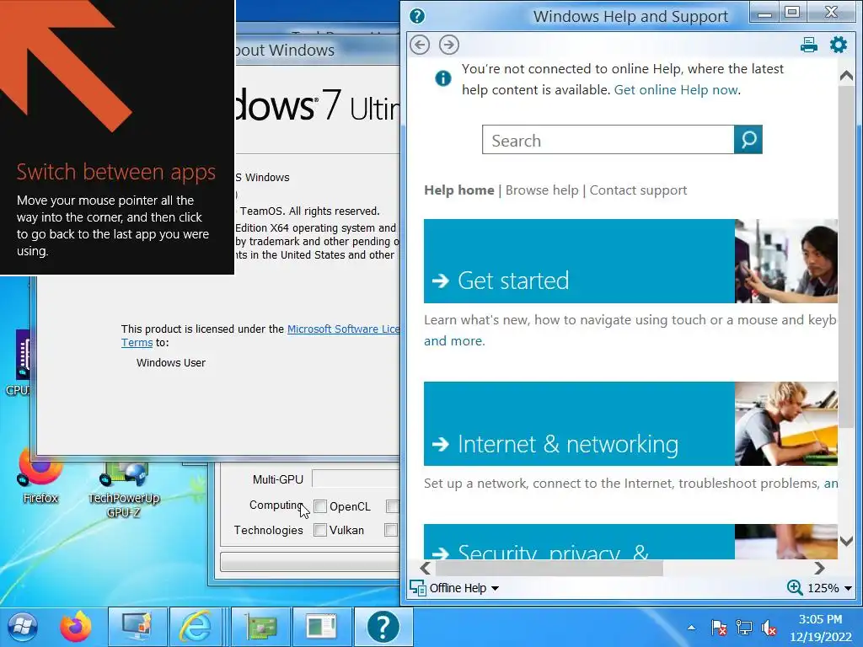Print the current help page
The width and height of the screenshot is (863, 647).
point(808,45)
